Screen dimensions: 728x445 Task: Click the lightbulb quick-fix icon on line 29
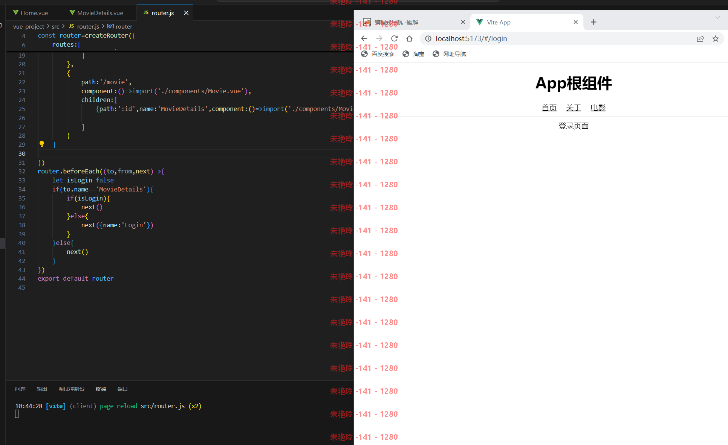click(42, 144)
